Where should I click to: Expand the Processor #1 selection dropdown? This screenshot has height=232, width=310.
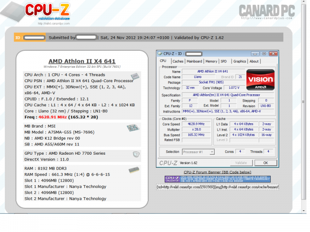[x=212, y=152]
